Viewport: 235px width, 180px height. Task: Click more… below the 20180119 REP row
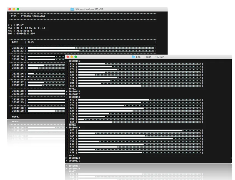pos(72,155)
